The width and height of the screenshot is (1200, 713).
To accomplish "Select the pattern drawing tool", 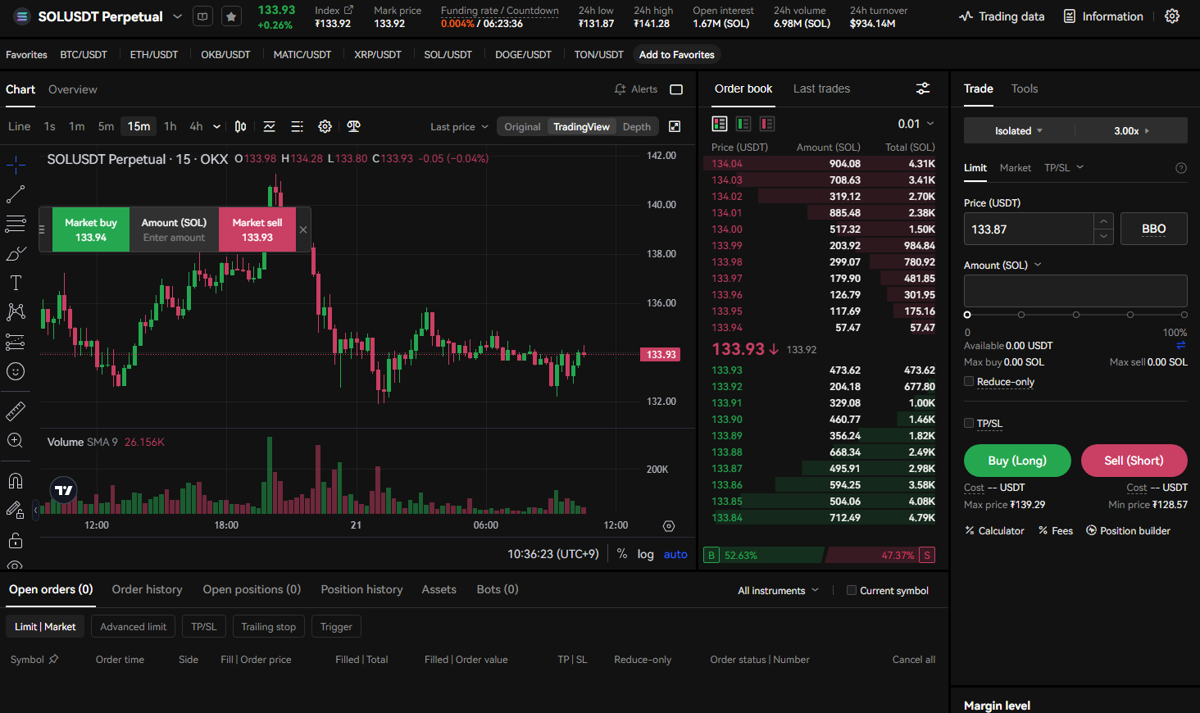I will [x=16, y=312].
